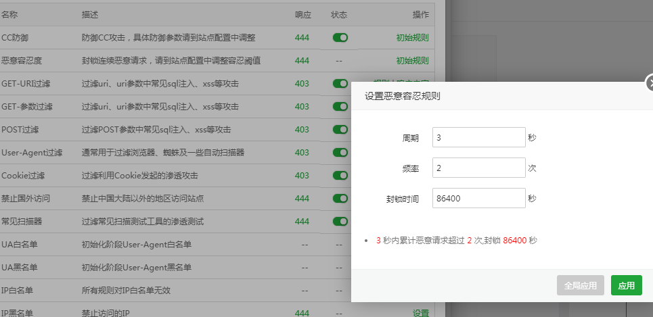Open 初始规则 for 恶意容忍度 row
The width and height of the screenshot is (653, 317).
(x=412, y=61)
